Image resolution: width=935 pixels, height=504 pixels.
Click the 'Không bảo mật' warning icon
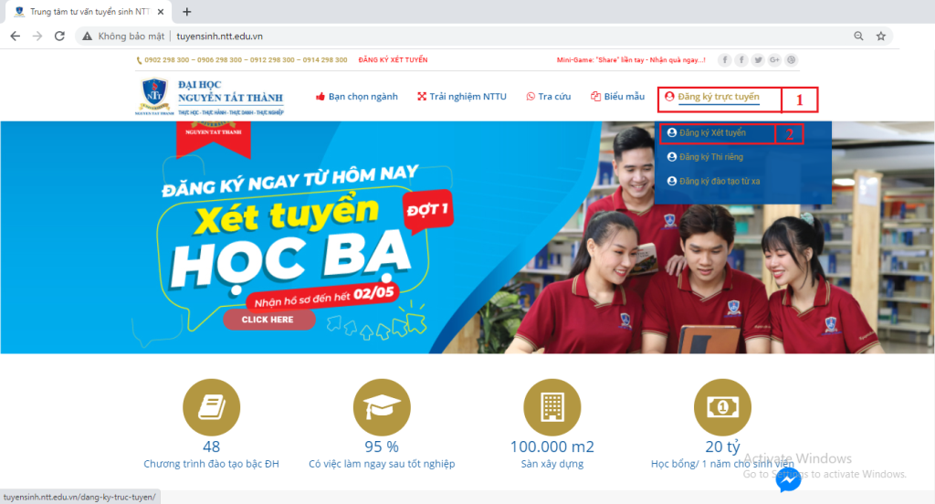point(88,36)
